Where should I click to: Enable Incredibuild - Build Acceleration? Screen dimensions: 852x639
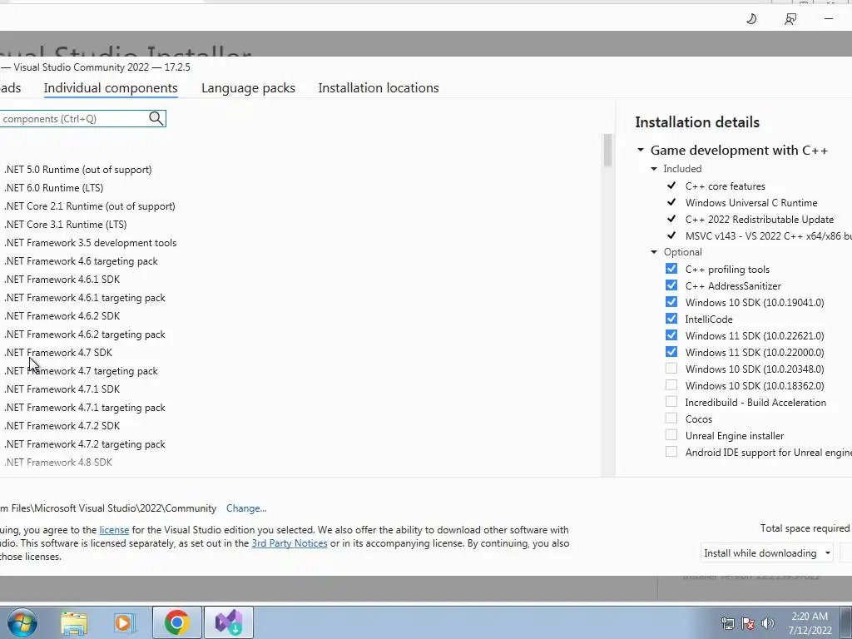click(671, 402)
